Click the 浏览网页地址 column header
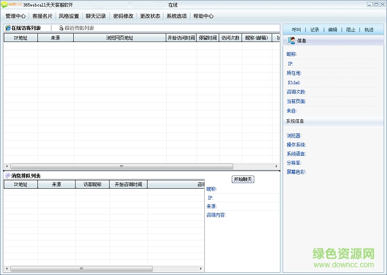The height and width of the screenshot is (275, 387). (119, 38)
